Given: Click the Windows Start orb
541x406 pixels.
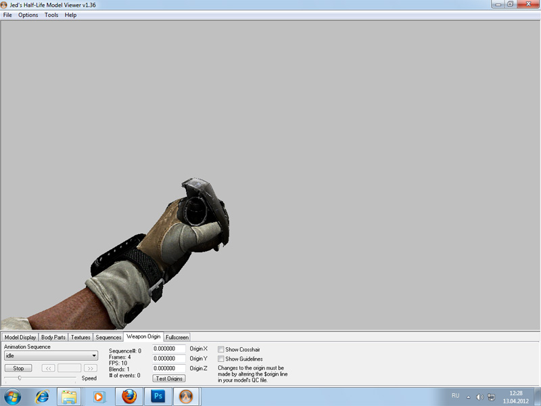Looking at the screenshot, I should coord(13,396).
